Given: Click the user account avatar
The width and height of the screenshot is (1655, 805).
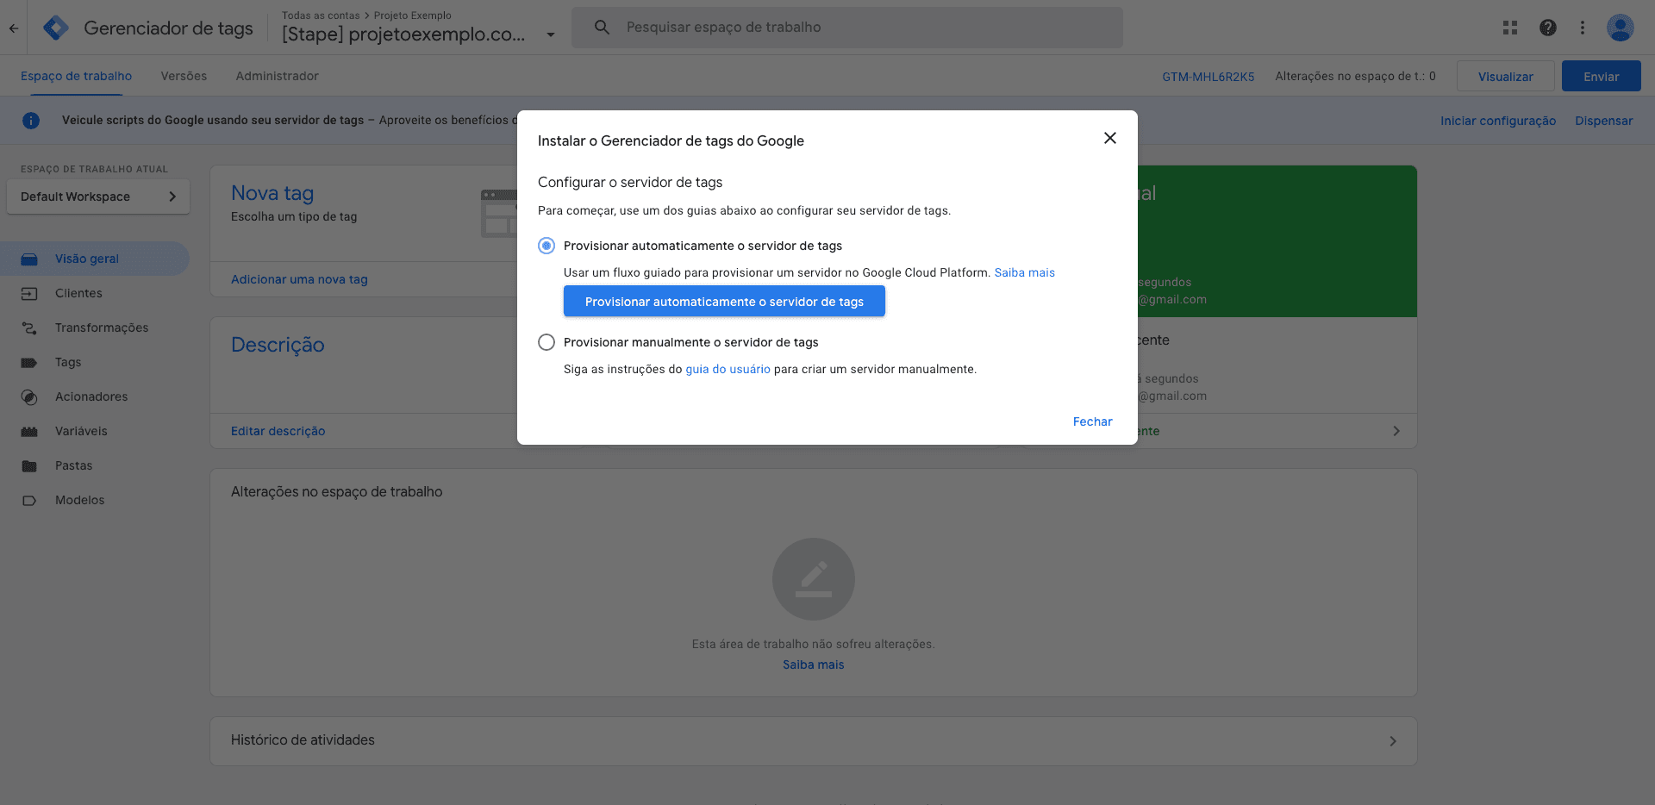Looking at the screenshot, I should [x=1621, y=28].
